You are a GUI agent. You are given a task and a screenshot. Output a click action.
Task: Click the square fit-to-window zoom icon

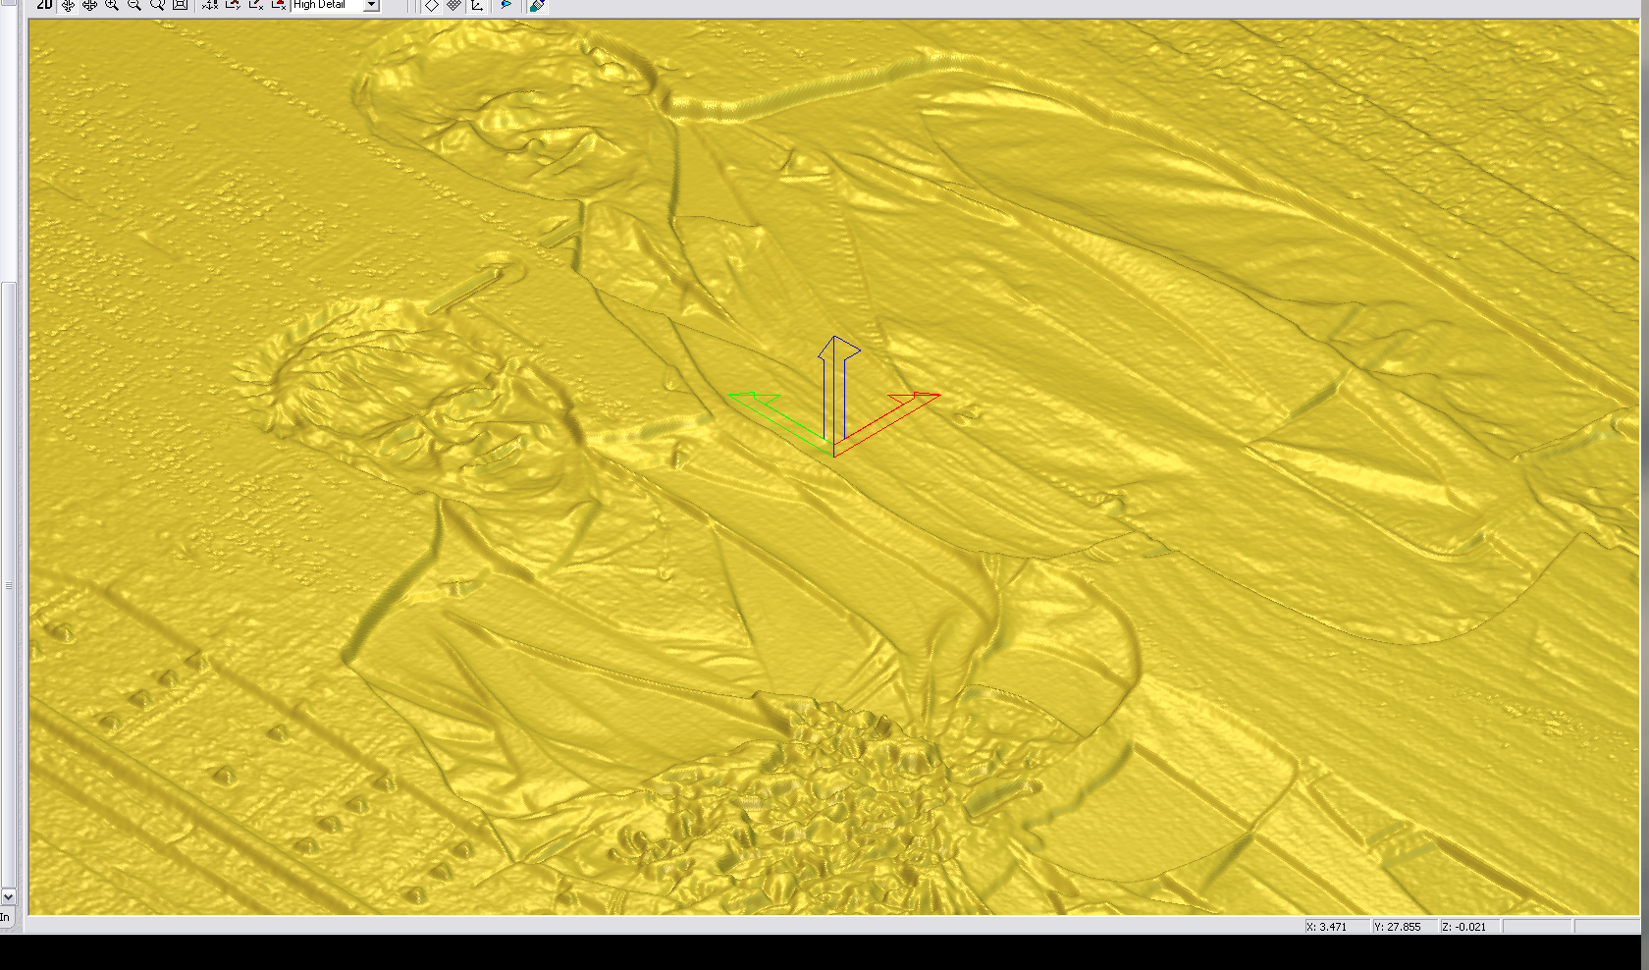180,5
